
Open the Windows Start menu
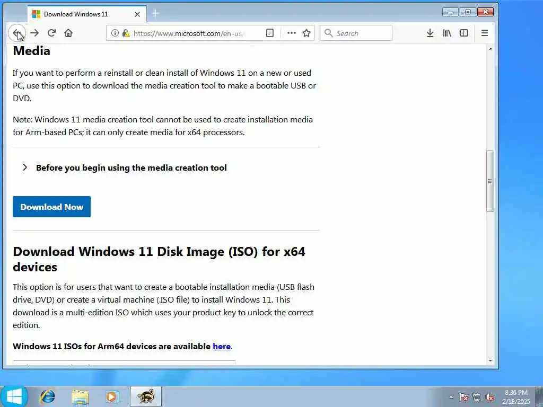click(x=14, y=396)
